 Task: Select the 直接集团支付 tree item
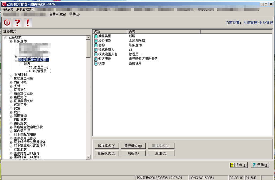[23, 101]
